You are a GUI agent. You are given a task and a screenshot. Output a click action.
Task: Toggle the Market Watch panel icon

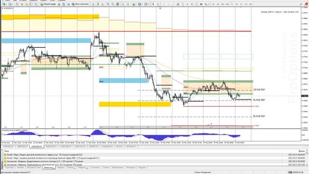(17, 4)
